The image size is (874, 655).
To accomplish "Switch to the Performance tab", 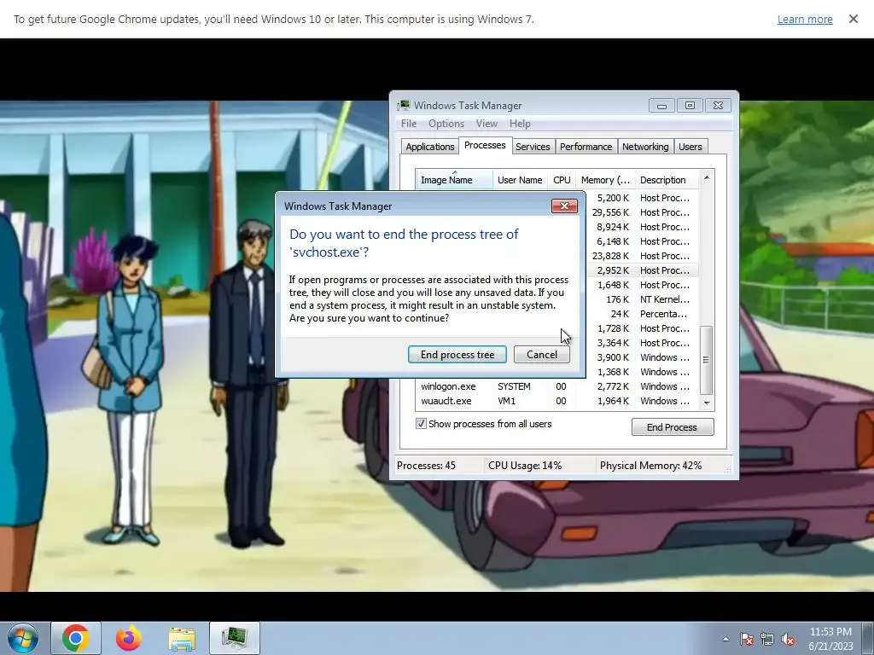I will [586, 147].
